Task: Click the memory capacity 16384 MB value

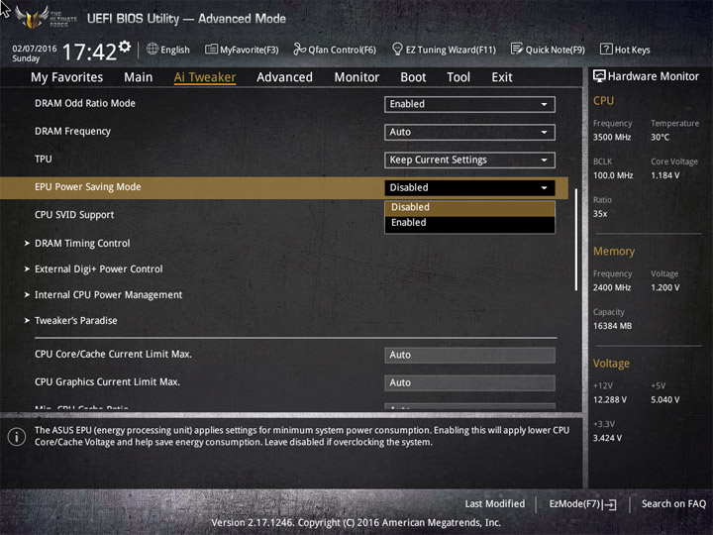Action: (x=612, y=326)
